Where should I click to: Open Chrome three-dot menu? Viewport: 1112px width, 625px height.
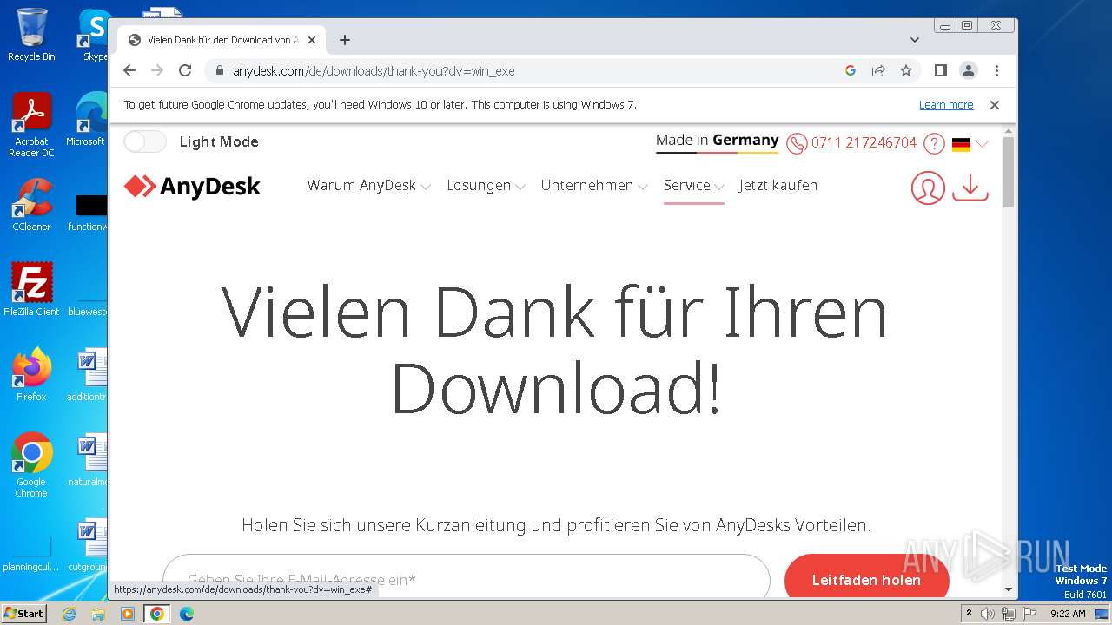point(996,71)
